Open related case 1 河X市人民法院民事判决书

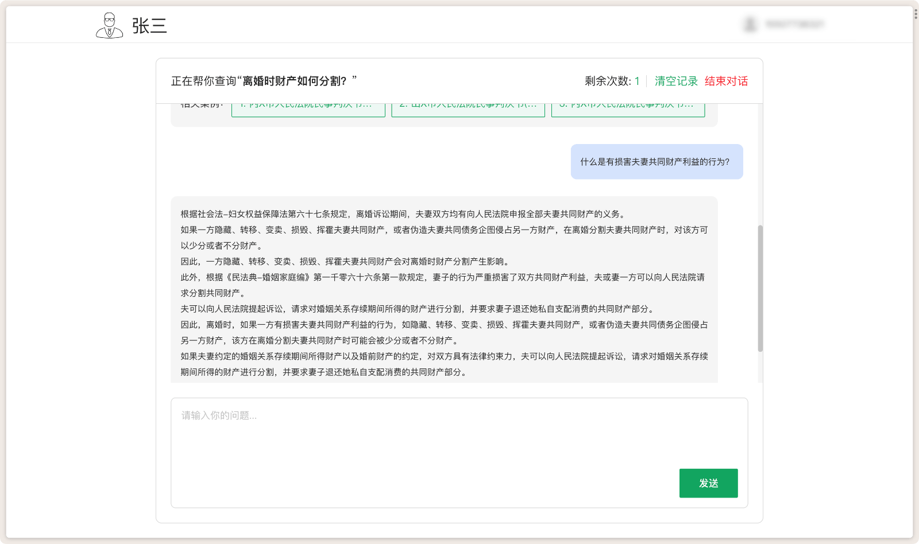coord(308,107)
